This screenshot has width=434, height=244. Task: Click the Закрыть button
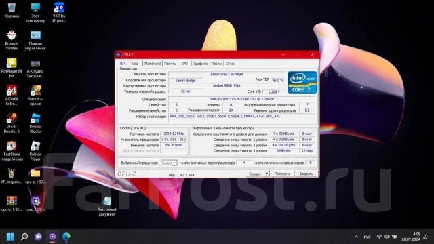306,174
